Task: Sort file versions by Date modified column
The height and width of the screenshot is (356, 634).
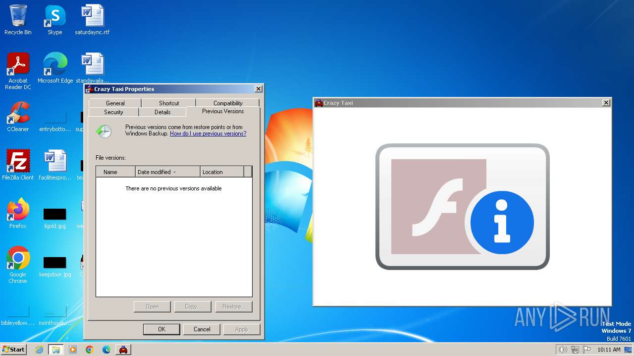Action: tap(168, 172)
